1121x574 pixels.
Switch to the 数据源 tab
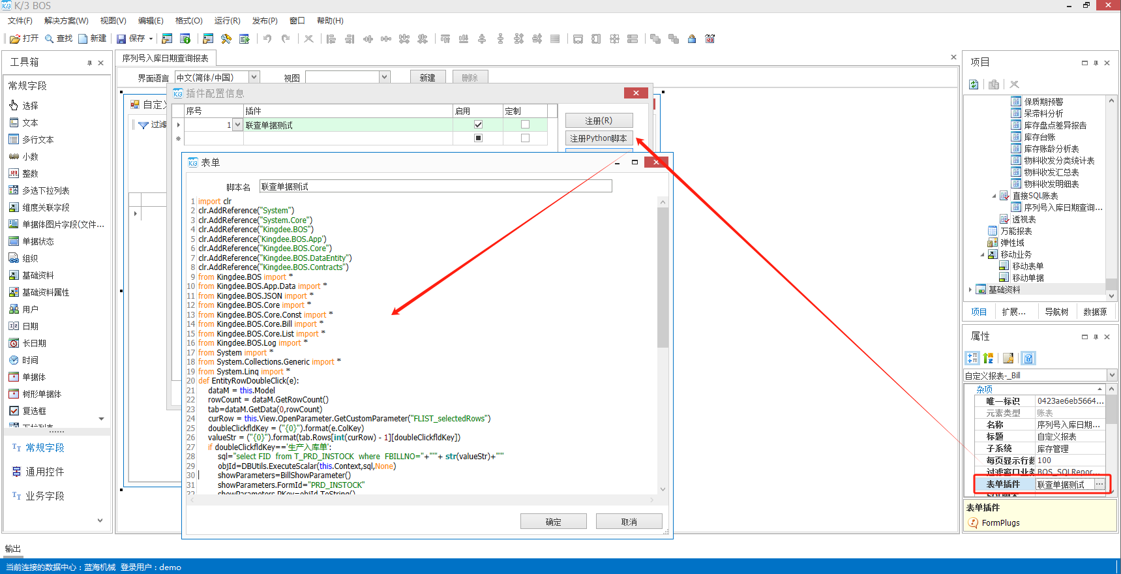tap(1095, 312)
